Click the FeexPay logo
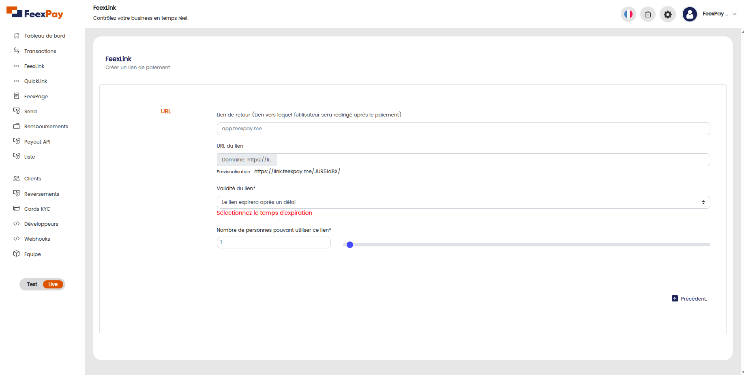 pyautogui.click(x=35, y=13)
